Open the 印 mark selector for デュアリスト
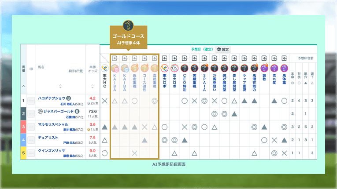The image size is (337, 189). click(31, 140)
